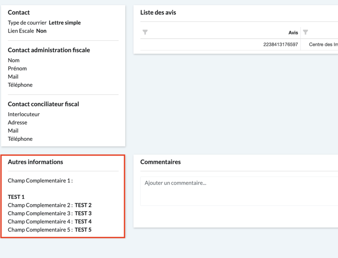Click the TEST 5 value
The width and height of the screenshot is (338, 258).
(x=83, y=230)
